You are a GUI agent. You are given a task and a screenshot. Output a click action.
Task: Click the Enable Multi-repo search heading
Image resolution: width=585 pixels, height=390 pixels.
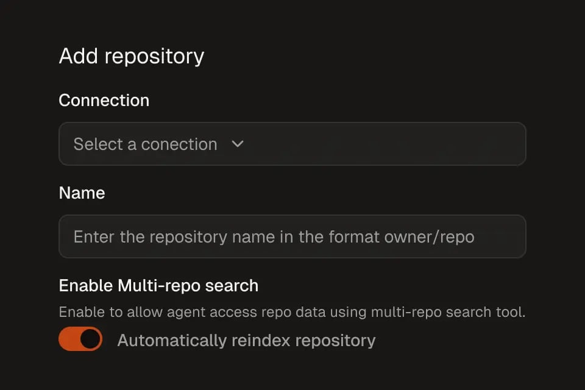pyautogui.click(x=158, y=285)
